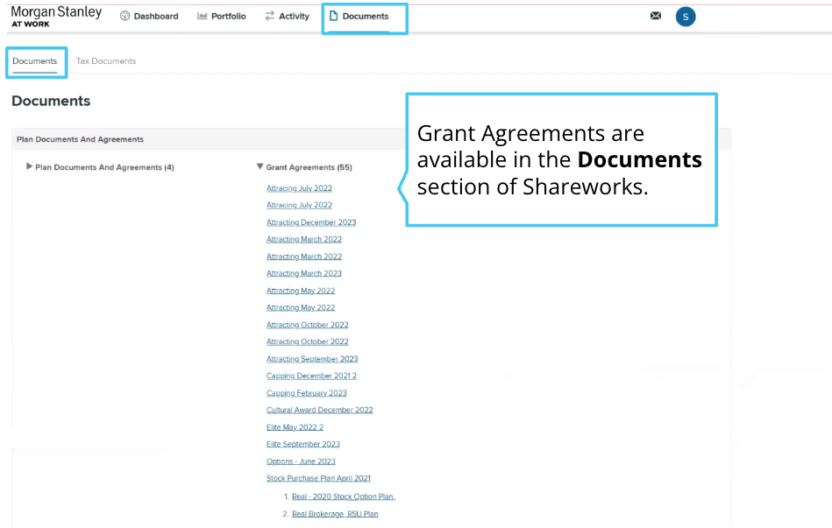Open the user avatar labeled S
This screenshot has height=528, width=832.
pyautogui.click(x=686, y=17)
